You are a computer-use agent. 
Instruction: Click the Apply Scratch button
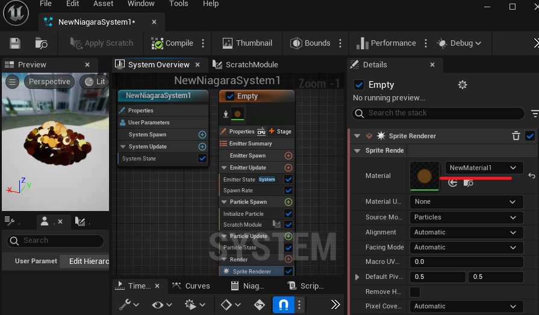[102, 43]
